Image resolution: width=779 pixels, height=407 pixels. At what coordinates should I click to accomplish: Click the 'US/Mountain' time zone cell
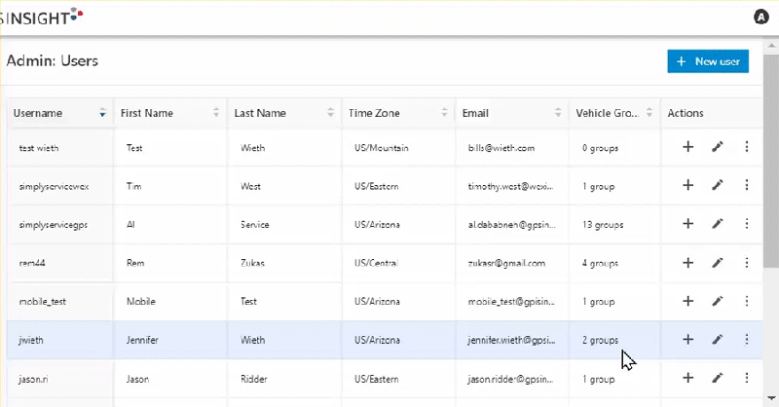(x=398, y=148)
